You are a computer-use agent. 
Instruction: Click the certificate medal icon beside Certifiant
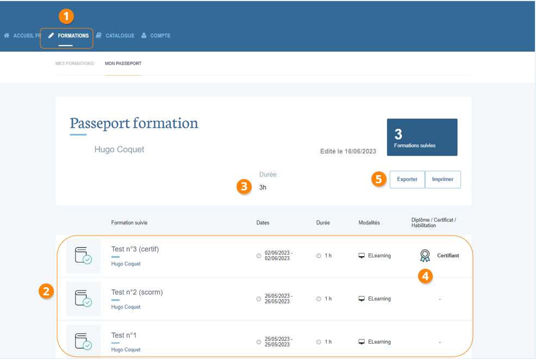[x=425, y=255]
